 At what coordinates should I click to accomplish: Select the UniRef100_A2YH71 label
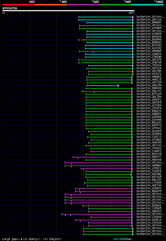[149, 74]
